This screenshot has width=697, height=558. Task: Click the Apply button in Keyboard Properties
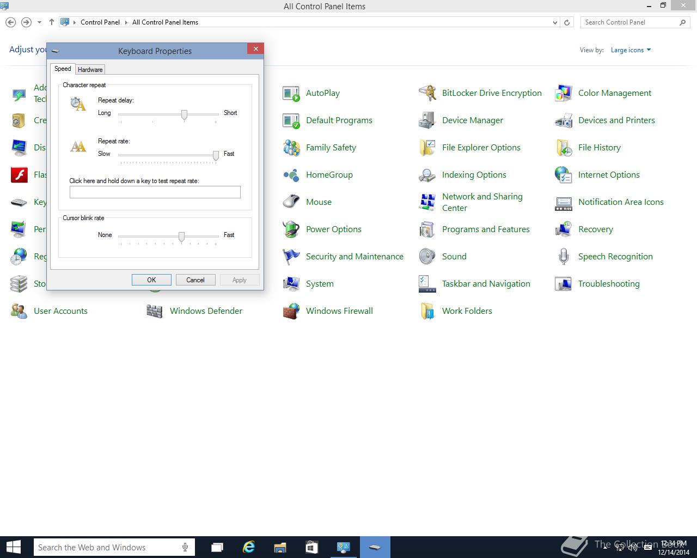click(x=240, y=280)
